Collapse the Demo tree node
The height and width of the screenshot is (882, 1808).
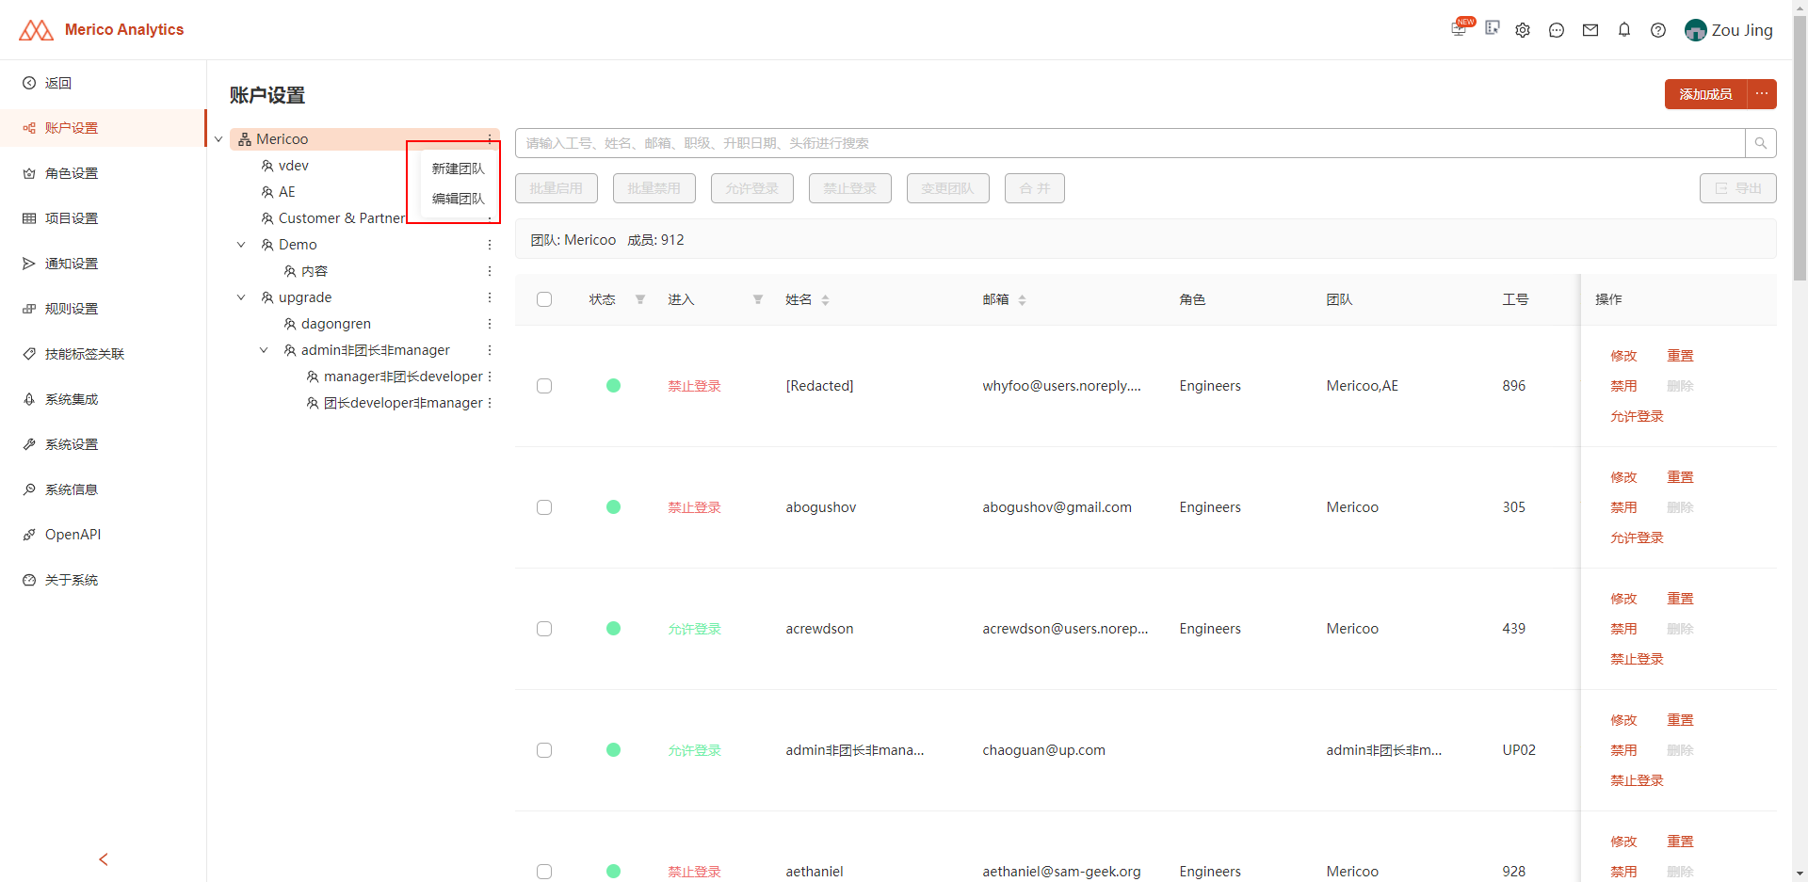pos(241,245)
